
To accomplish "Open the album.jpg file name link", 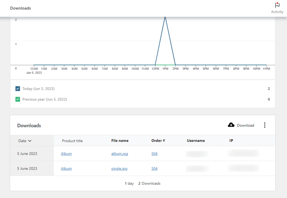I will point(119,153).
